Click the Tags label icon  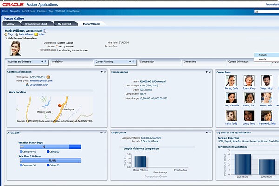(6, 34)
